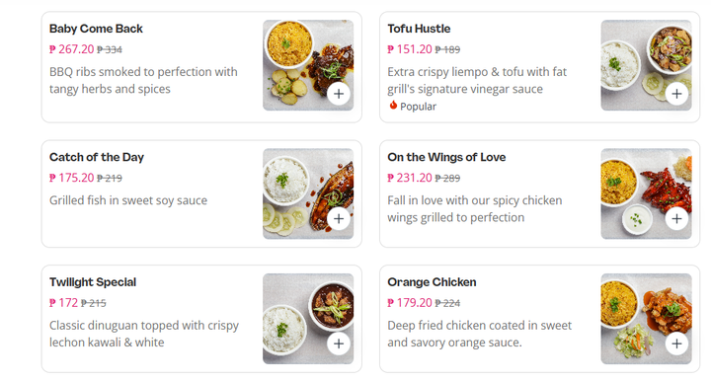Click the Popular flame icon on Tofu Hustle
711x382 pixels.
(393, 106)
